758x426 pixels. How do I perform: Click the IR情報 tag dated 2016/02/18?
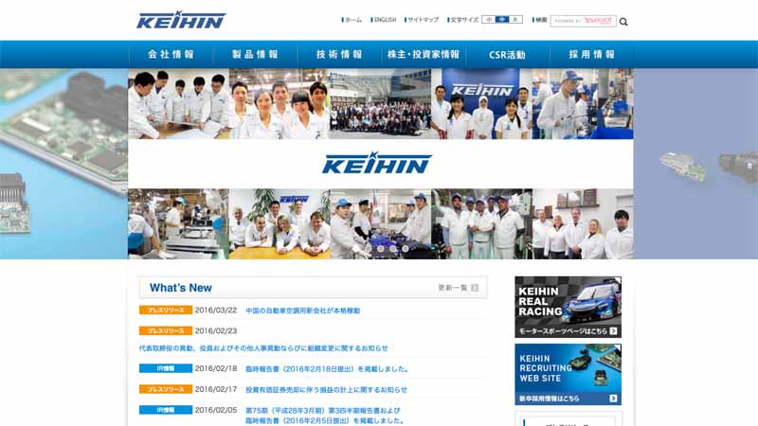point(166,368)
